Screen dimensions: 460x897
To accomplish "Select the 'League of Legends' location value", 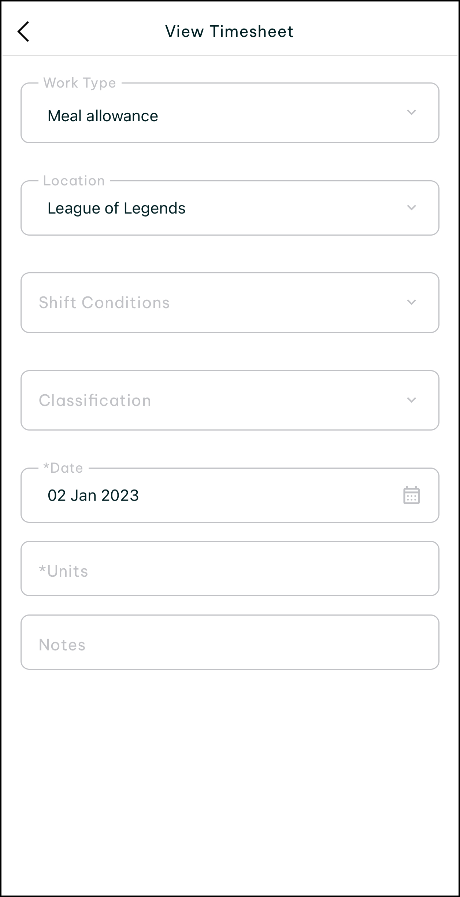I will pyautogui.click(x=116, y=208).
